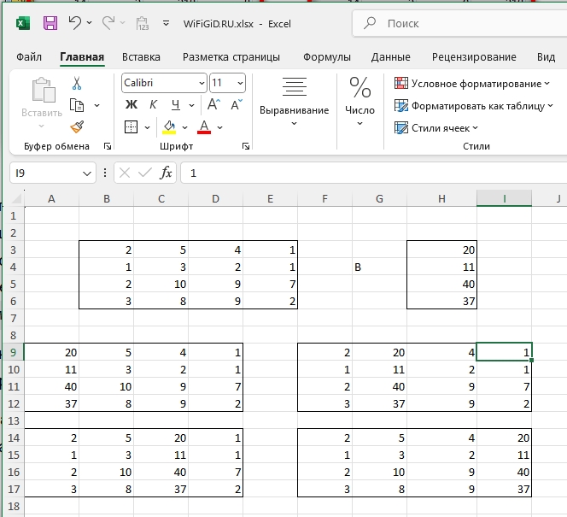Open the font color dropdown arrow
This screenshot has height=517, width=567.
pyautogui.click(x=219, y=127)
